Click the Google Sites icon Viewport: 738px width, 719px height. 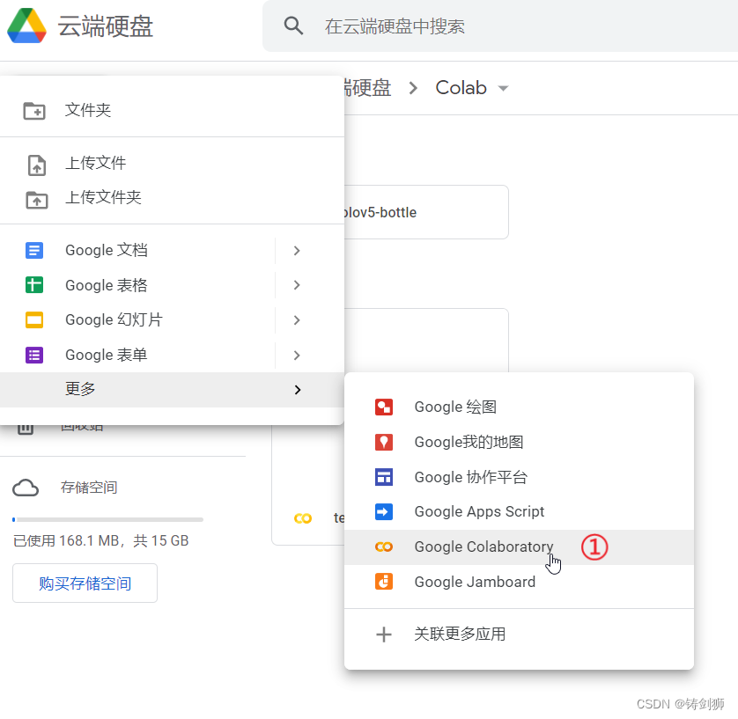point(384,477)
